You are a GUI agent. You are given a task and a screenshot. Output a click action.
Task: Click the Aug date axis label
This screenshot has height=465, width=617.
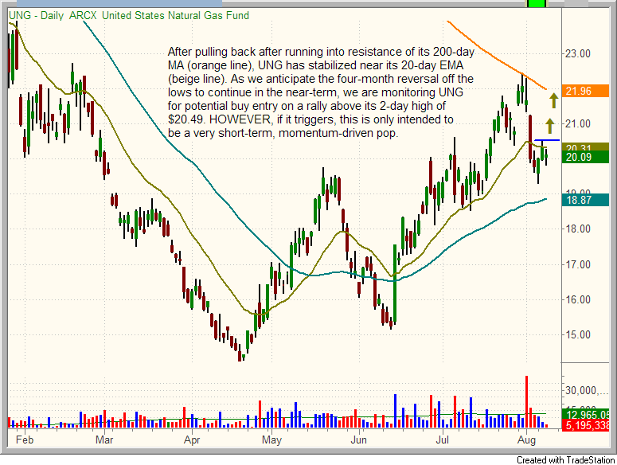526,440
